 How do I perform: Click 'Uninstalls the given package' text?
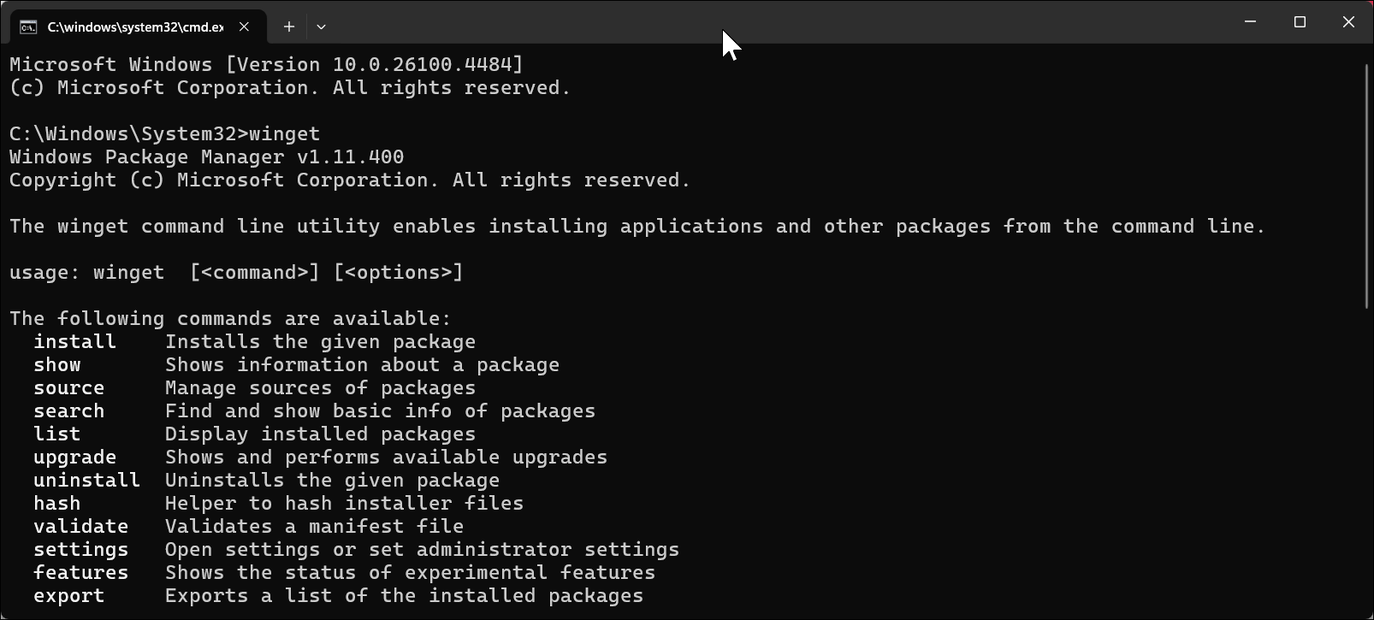(332, 481)
